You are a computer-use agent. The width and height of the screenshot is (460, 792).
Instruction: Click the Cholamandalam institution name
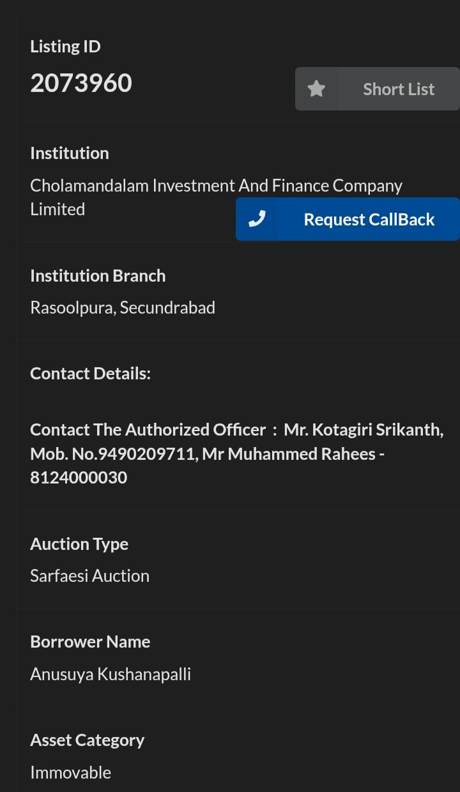pyautogui.click(x=217, y=197)
